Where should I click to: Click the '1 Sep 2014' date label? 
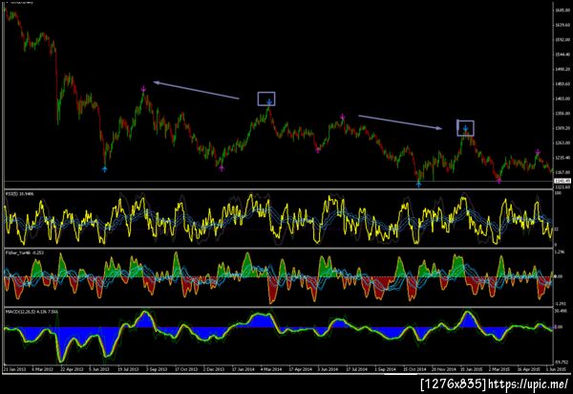385,369
